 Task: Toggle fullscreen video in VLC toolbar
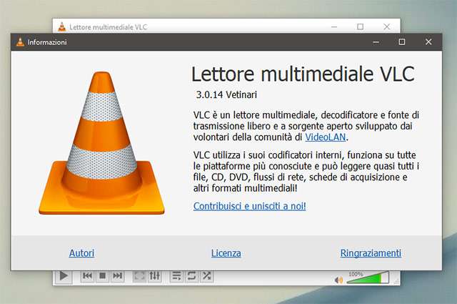[139, 276]
